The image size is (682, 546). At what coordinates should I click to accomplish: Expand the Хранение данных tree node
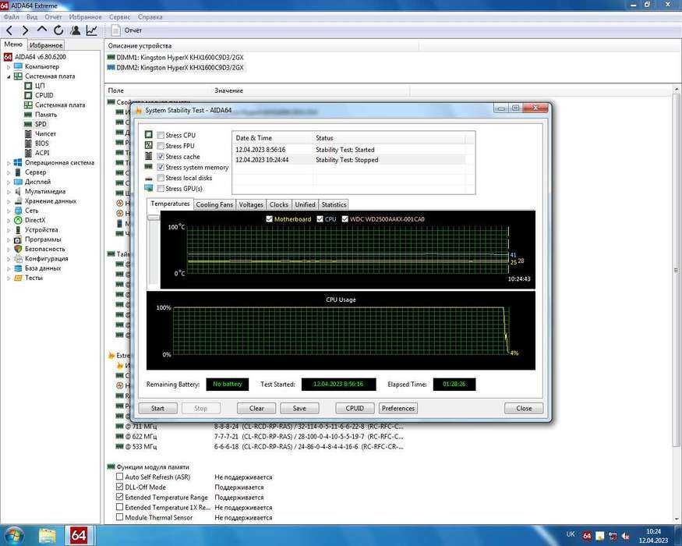click(9, 201)
